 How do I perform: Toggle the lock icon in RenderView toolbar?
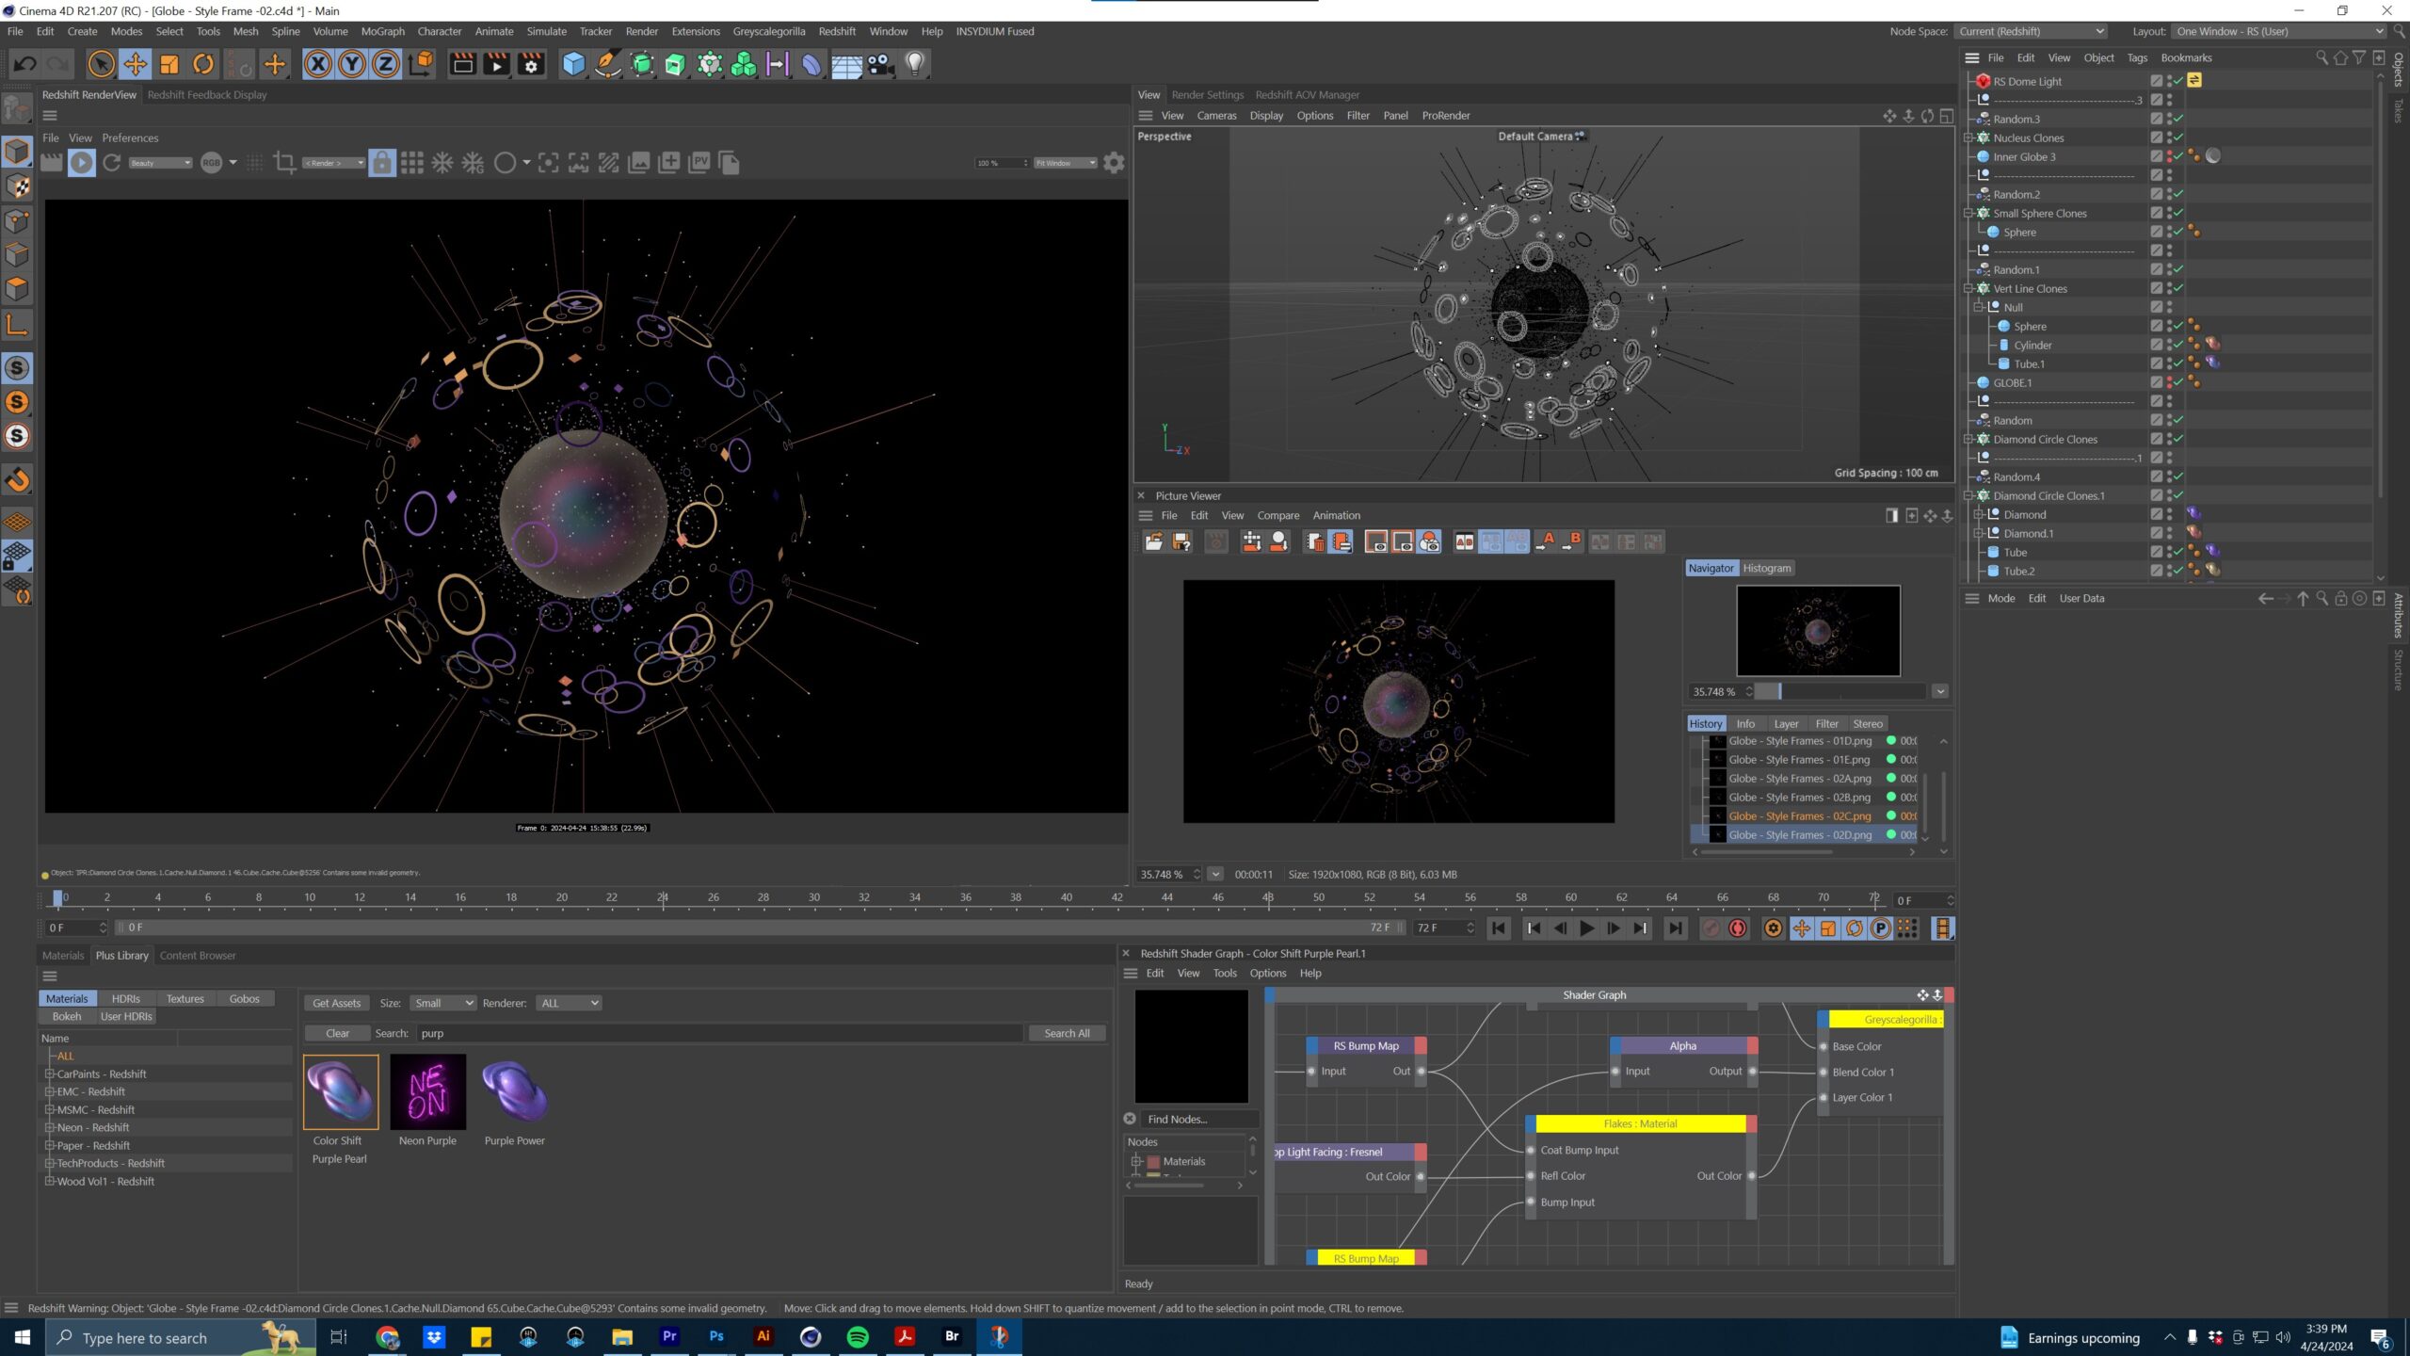tap(381, 163)
